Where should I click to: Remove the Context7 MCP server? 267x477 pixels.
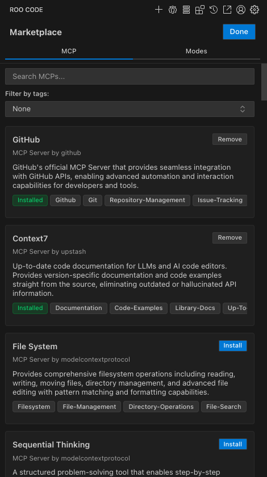click(230, 237)
